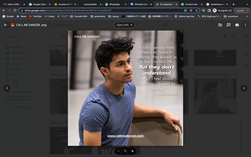
Task: Reset zoom with magnifier icon
Action: (125, 151)
